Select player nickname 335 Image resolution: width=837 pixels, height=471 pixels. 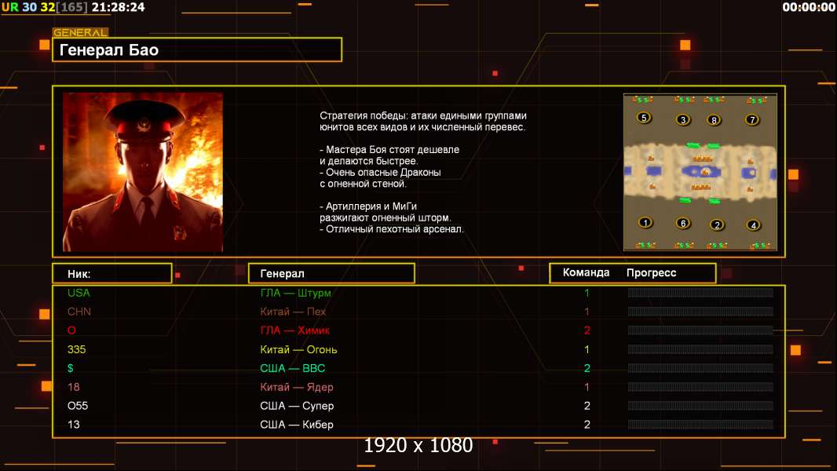pyautogui.click(x=76, y=349)
